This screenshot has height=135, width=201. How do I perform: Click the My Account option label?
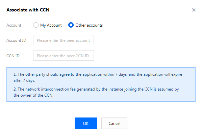pyautogui.click(x=51, y=25)
